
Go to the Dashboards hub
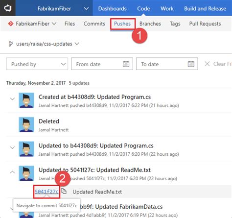point(112,8)
